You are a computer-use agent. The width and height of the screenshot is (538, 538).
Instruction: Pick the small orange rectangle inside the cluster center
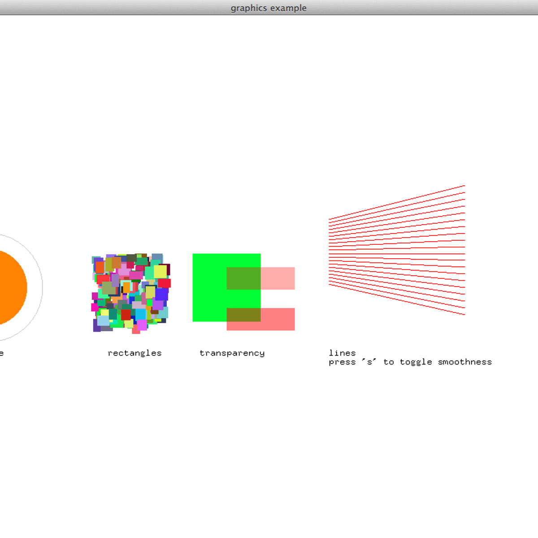tap(126, 287)
